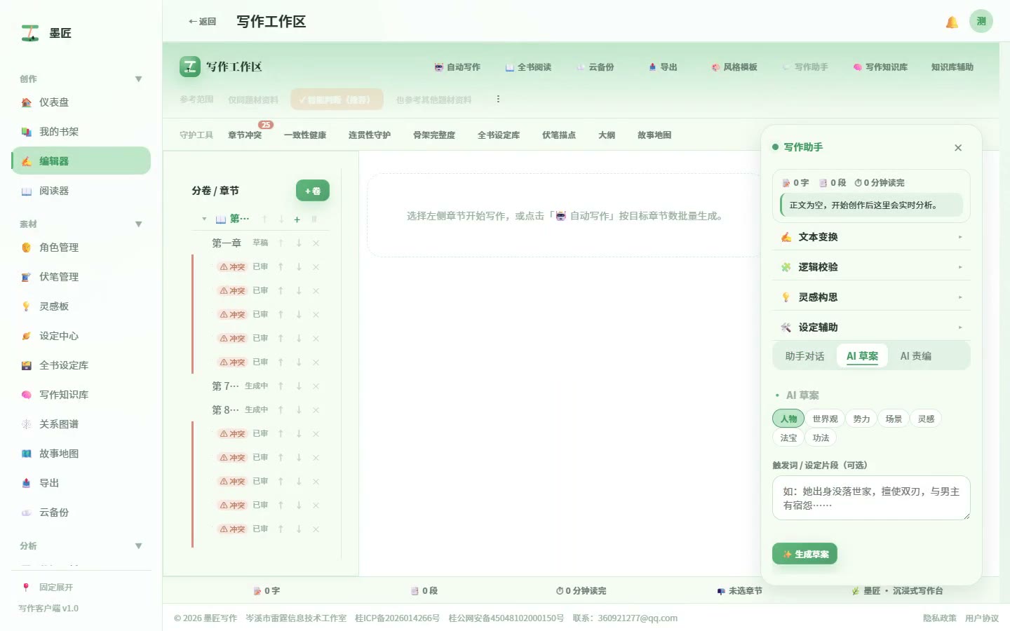Click the +卷 button

pos(313,191)
